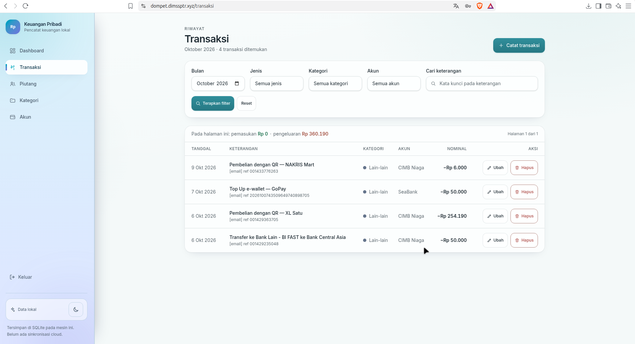Screen dimensions: 635x344
Task: Click the TANGGAL column header
Action: point(201,149)
